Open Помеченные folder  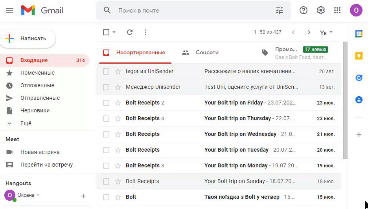[x=44, y=73]
